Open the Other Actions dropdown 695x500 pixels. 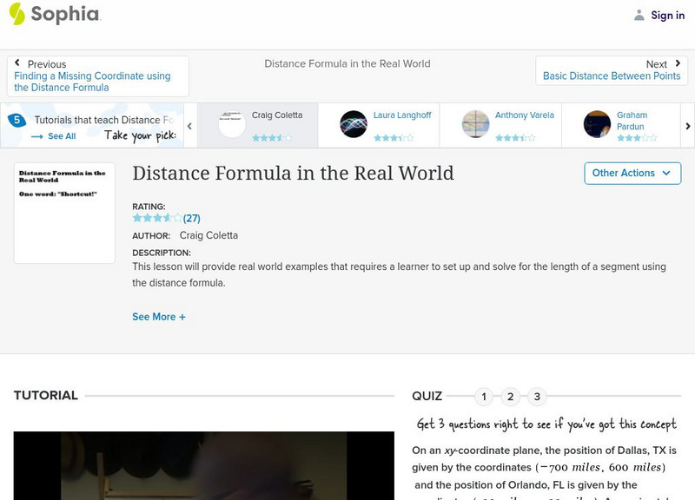[632, 173]
